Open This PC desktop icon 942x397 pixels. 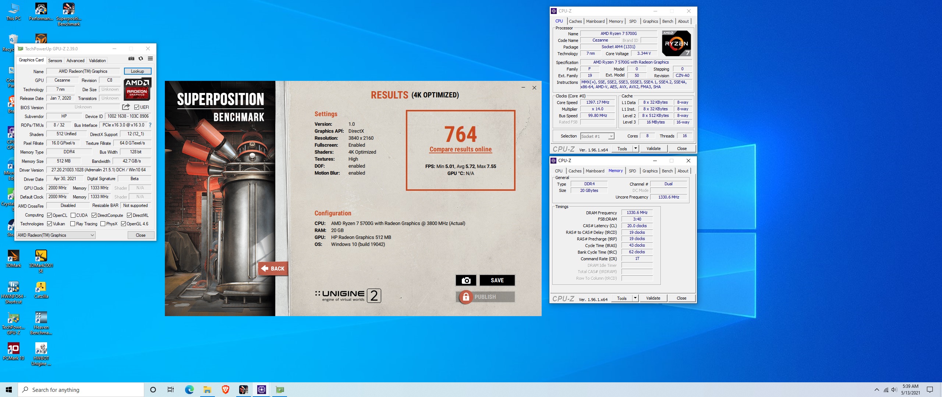[13, 12]
